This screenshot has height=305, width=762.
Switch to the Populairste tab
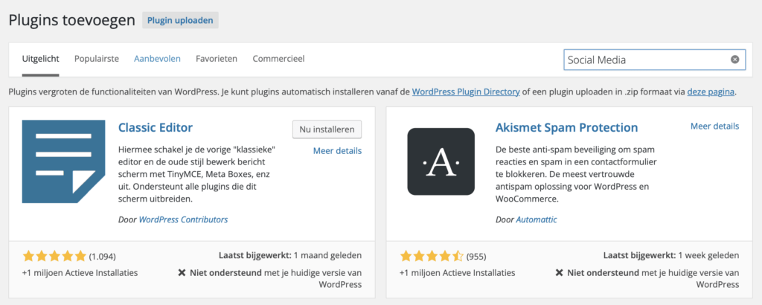coord(97,60)
